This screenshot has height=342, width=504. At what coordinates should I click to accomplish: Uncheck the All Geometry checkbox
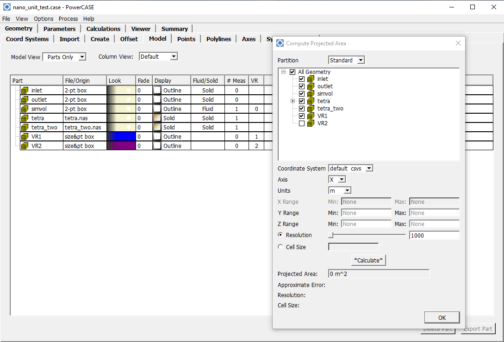pos(292,72)
